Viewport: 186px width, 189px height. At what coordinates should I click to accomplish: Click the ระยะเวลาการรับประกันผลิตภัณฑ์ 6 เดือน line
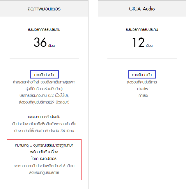tap(44, 166)
